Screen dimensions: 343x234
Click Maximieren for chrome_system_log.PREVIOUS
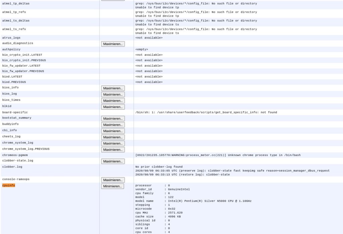(x=113, y=150)
